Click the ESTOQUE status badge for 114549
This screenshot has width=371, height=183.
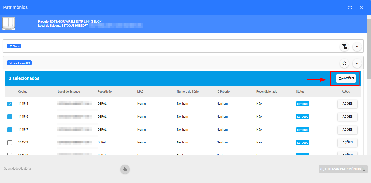[303, 143]
